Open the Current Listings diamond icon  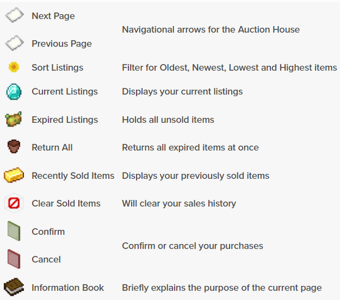[x=14, y=91]
